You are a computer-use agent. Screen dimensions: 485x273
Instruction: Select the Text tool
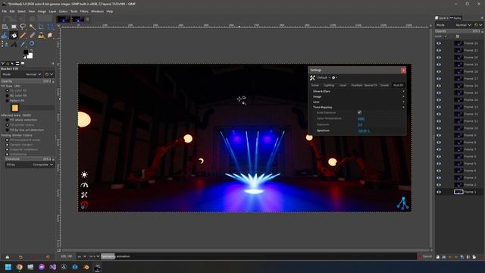click(14, 44)
